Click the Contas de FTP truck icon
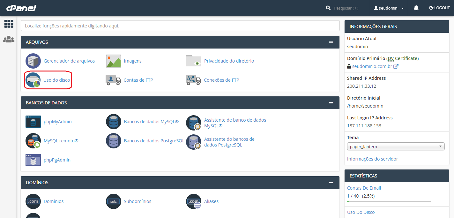 pos(113,80)
